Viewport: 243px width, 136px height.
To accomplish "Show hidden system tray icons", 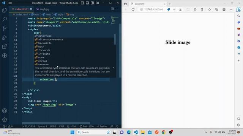I will [x=206, y=132].
